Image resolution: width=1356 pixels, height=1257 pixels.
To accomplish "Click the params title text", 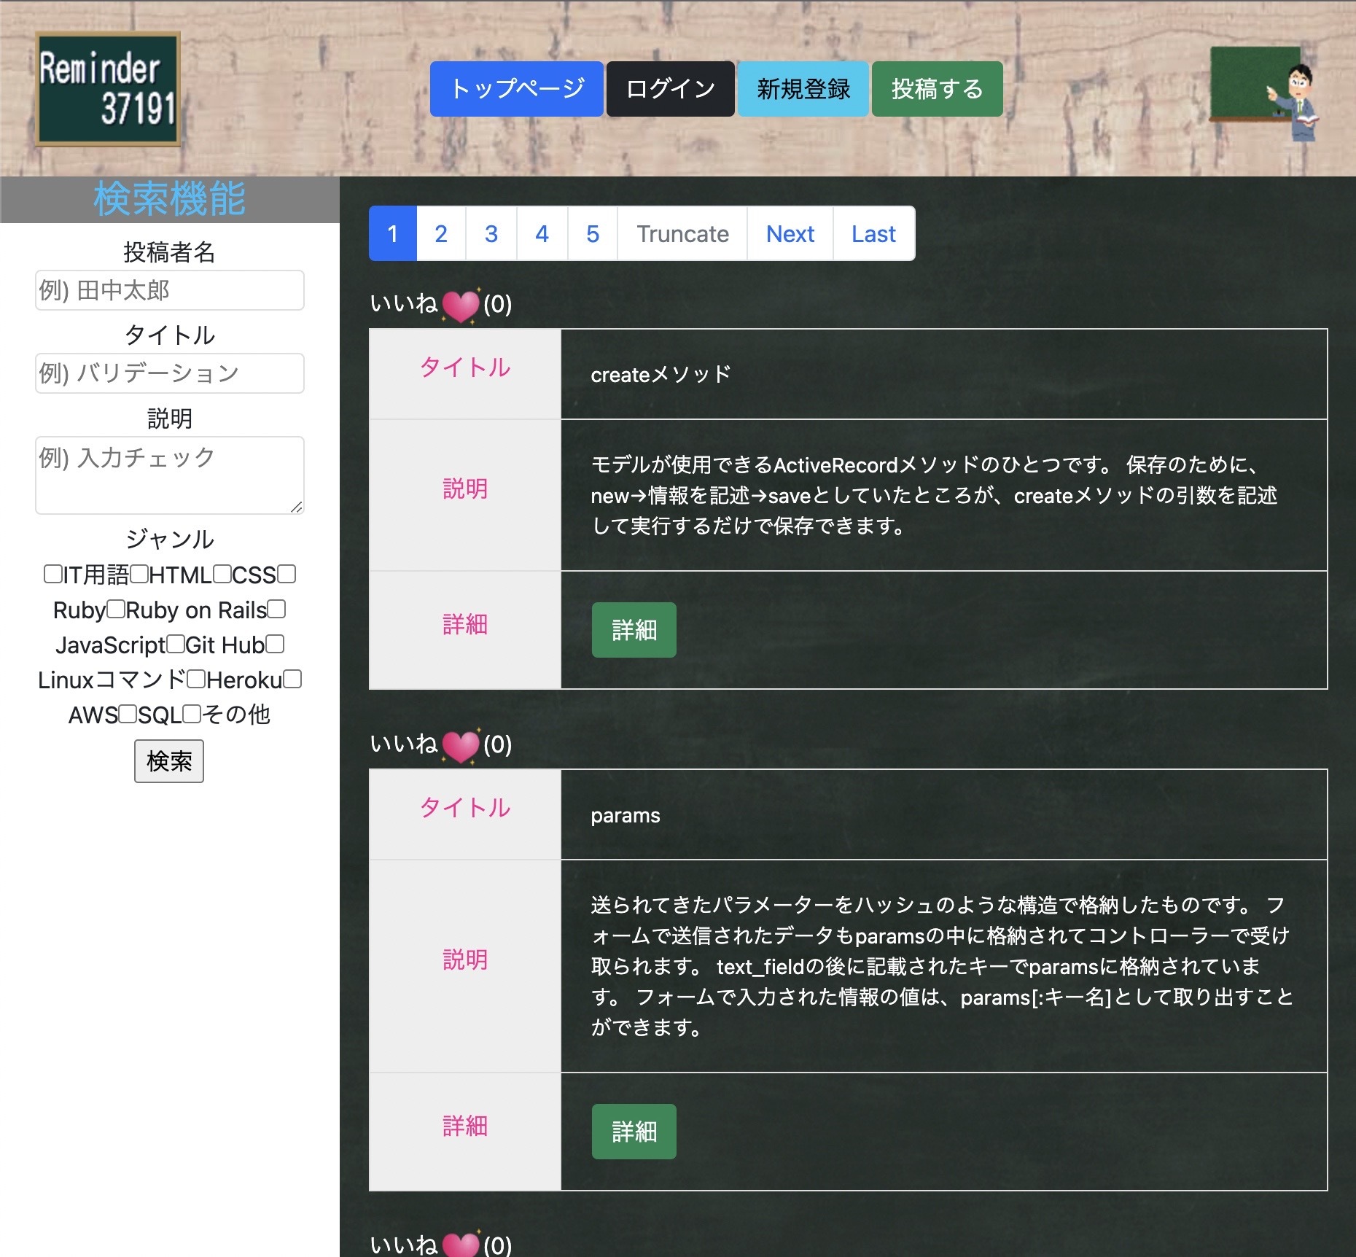I will click(x=626, y=815).
